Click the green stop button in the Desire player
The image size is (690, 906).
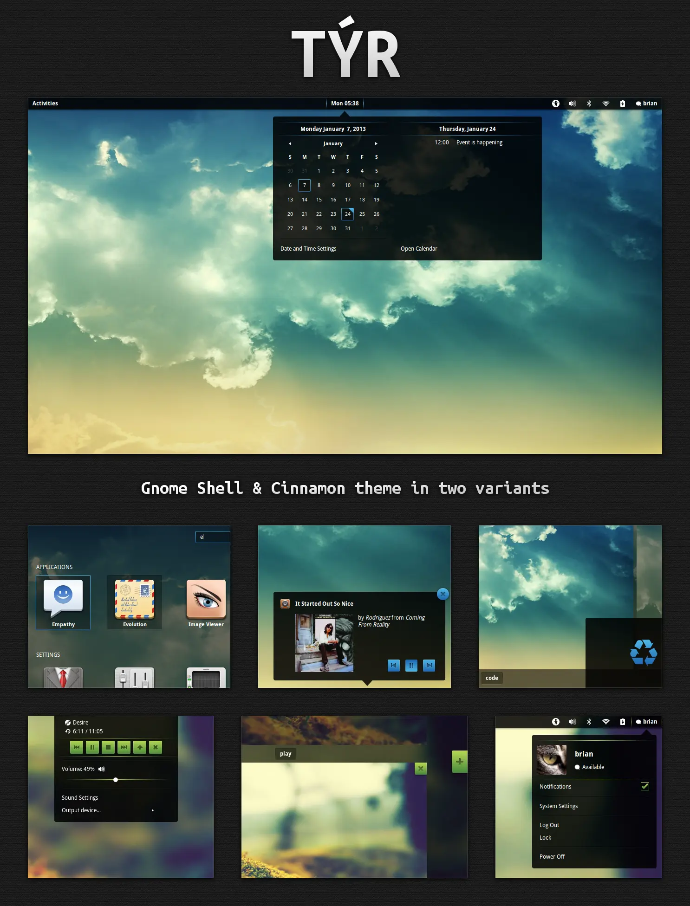[x=108, y=747]
